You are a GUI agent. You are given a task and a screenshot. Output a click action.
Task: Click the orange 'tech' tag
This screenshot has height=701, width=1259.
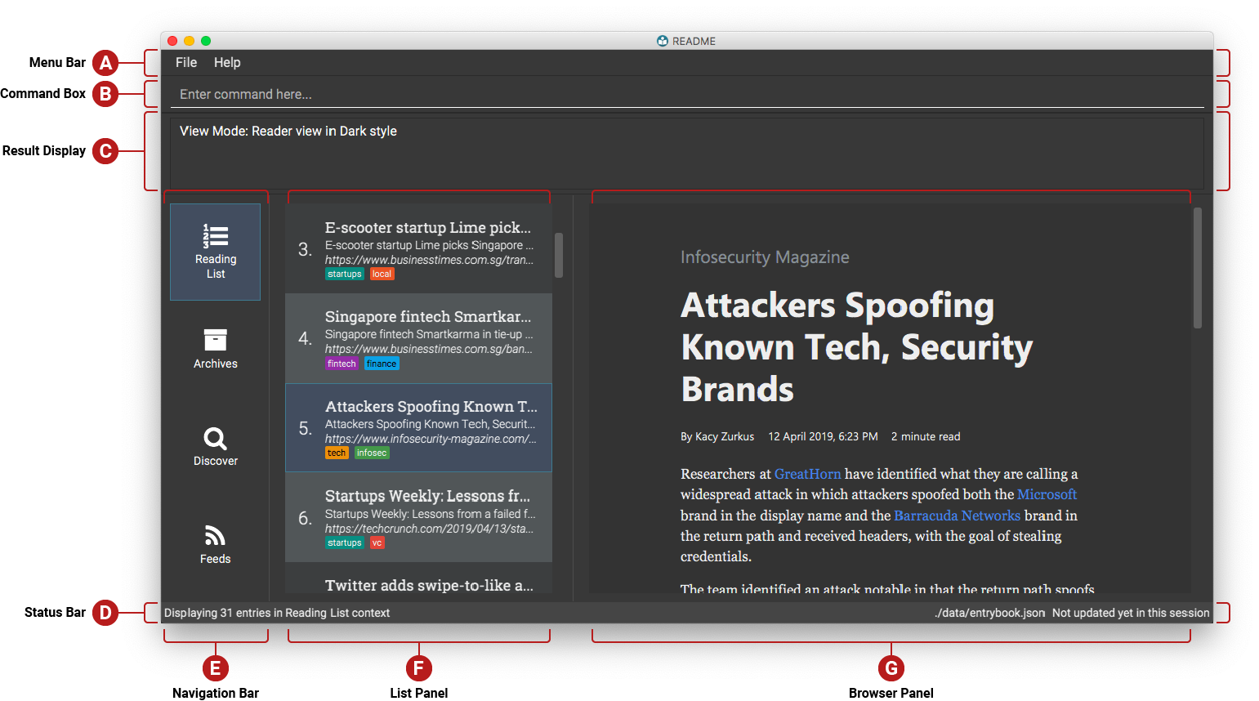(x=337, y=453)
